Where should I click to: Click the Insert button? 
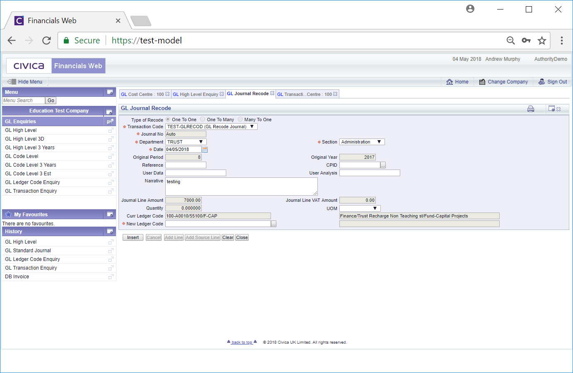(x=133, y=237)
